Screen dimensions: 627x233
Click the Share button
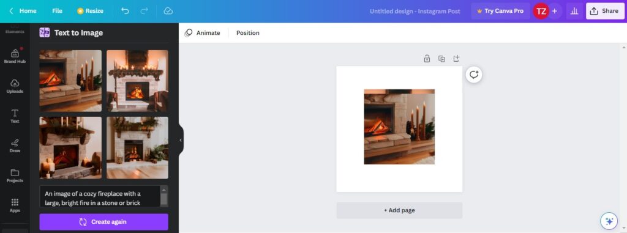click(x=605, y=11)
